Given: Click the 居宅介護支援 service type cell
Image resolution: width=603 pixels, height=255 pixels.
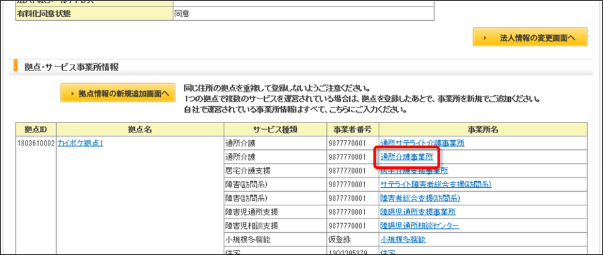Looking at the screenshot, I should coord(275,171).
